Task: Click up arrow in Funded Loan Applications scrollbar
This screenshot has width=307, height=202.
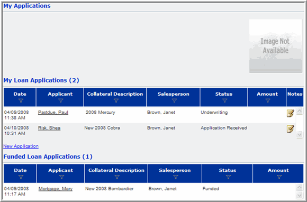Action: click(300, 188)
